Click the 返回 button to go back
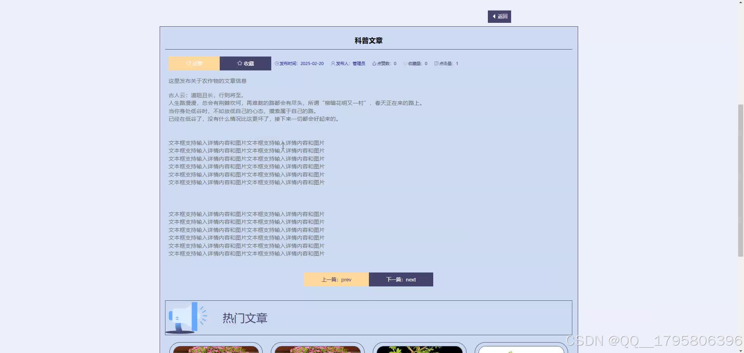The image size is (744, 353). pyautogui.click(x=499, y=16)
